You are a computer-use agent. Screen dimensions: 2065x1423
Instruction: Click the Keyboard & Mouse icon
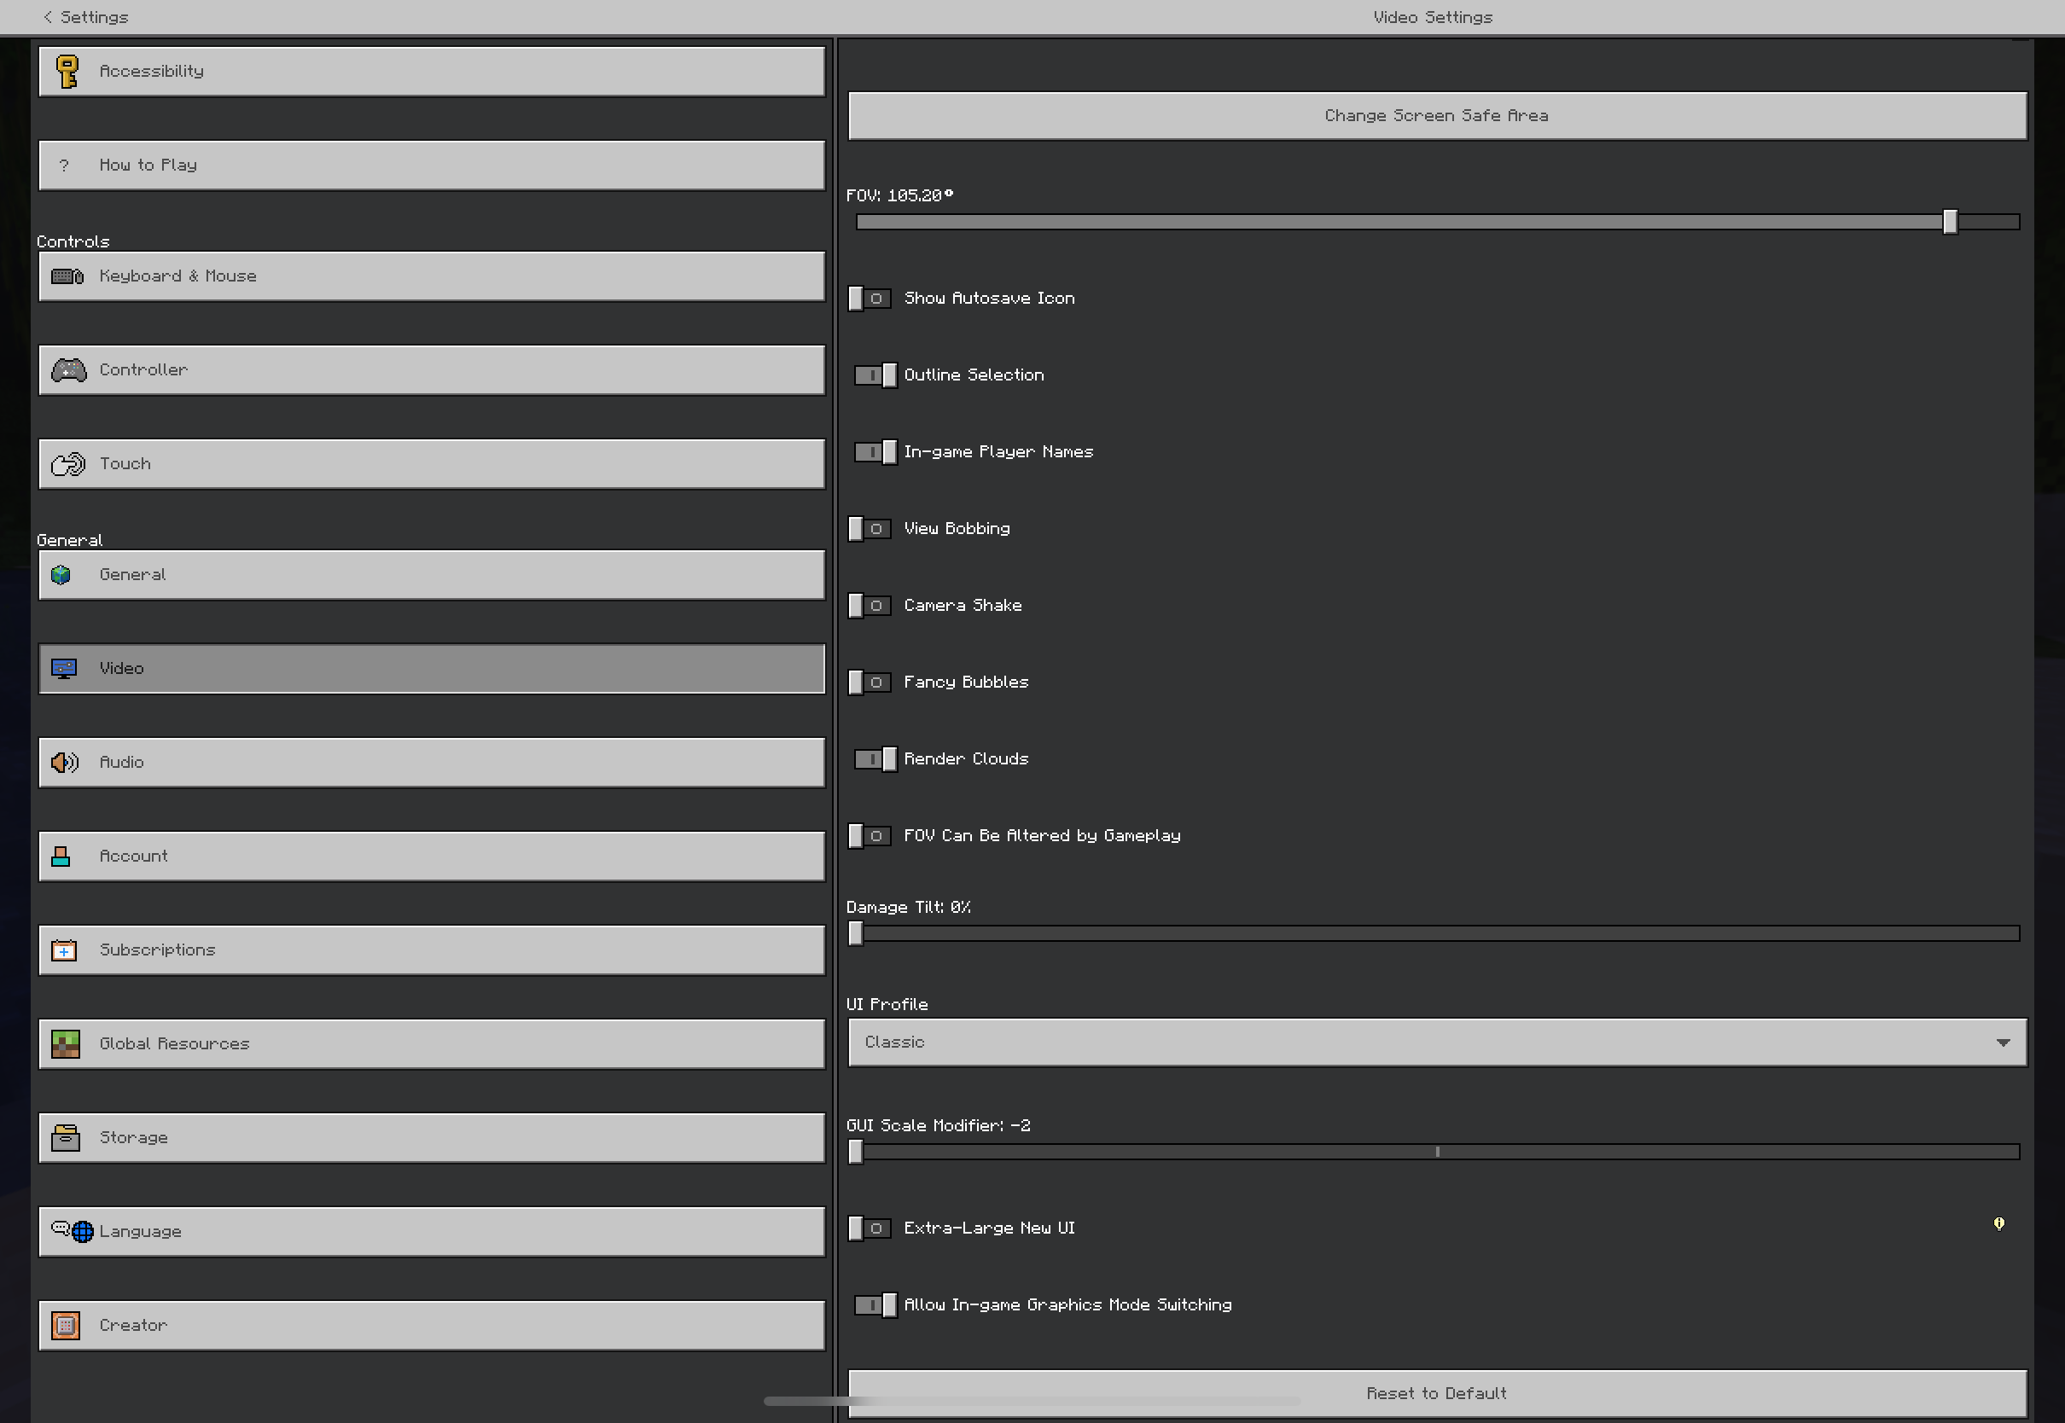click(67, 276)
